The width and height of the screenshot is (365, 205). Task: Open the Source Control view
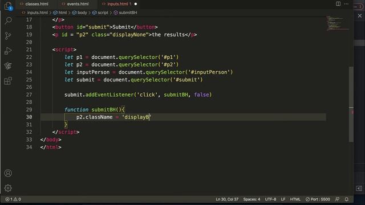coord(8,35)
